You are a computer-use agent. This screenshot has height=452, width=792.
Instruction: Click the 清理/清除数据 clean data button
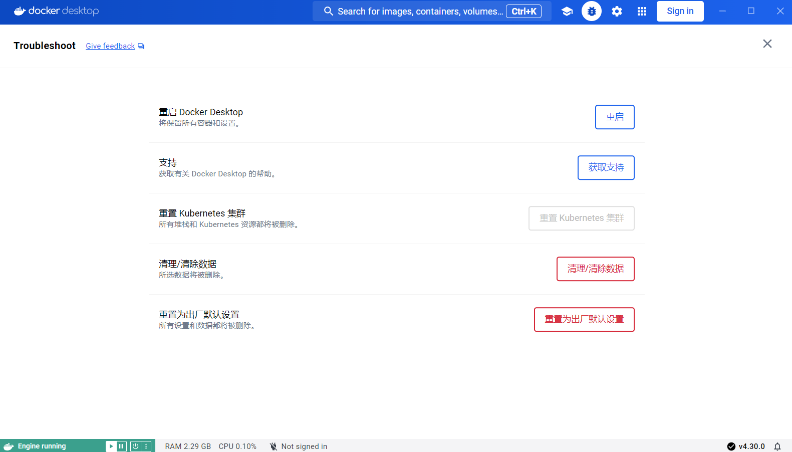pyautogui.click(x=595, y=269)
